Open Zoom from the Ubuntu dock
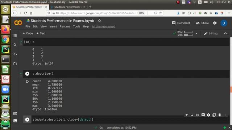 [x=5, y=89]
